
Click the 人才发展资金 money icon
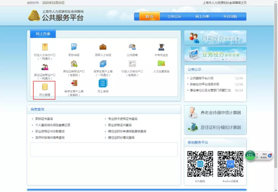(161, 64)
